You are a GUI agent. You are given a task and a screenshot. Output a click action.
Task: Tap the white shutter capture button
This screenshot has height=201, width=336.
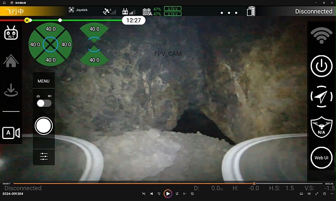pyautogui.click(x=44, y=126)
